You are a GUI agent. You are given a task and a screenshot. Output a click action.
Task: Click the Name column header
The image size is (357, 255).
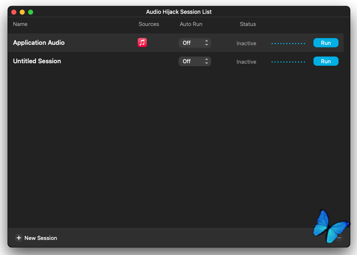tap(20, 24)
